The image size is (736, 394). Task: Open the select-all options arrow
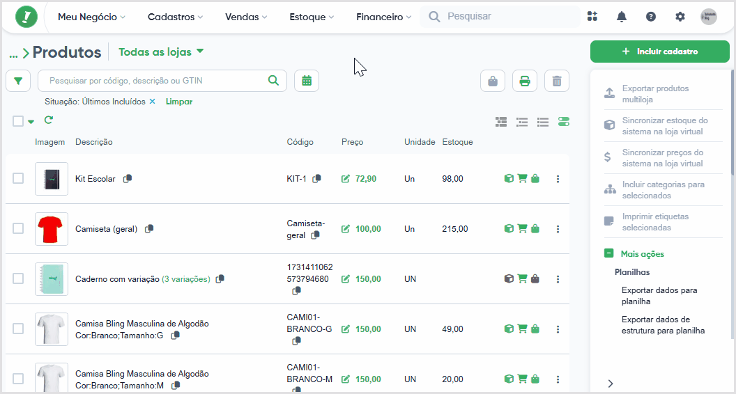click(x=31, y=122)
